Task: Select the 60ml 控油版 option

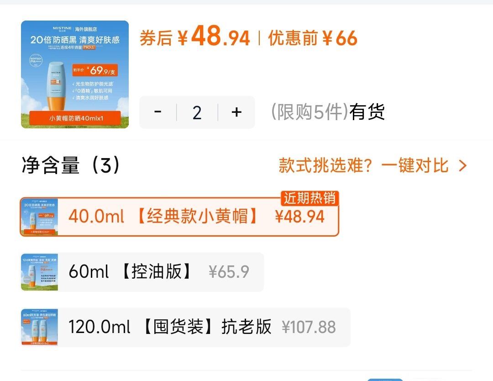Action: point(142,272)
